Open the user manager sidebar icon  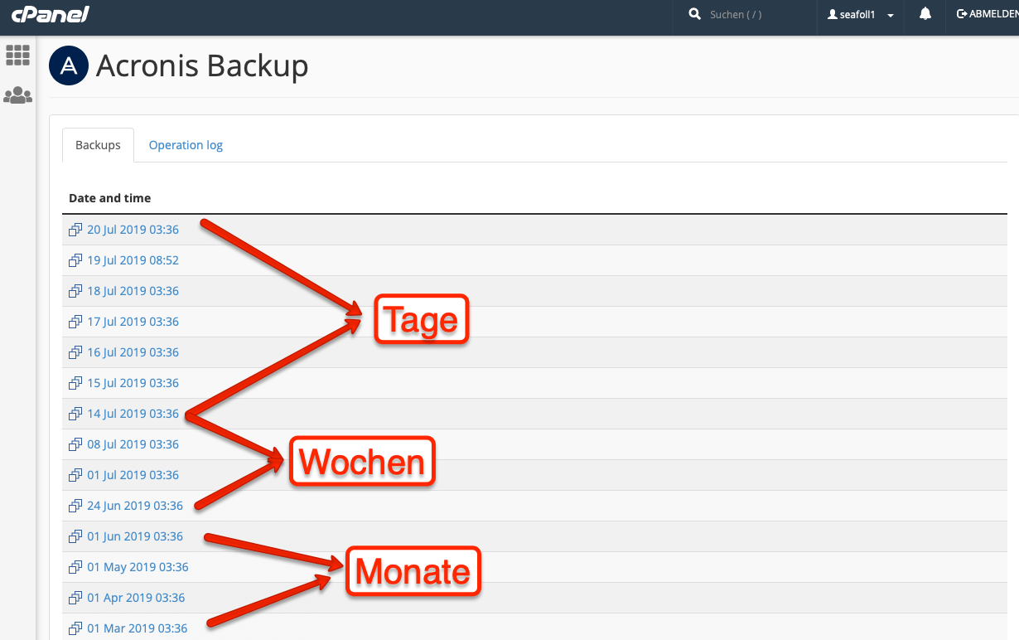click(x=17, y=96)
